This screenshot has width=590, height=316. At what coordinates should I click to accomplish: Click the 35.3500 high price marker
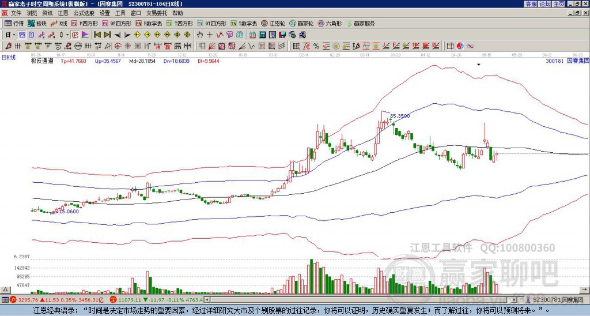click(x=400, y=116)
